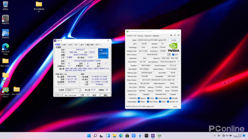
Task: Switch to GPU-Z via its taskbar icon
Action: pyautogui.click(x=159, y=135)
